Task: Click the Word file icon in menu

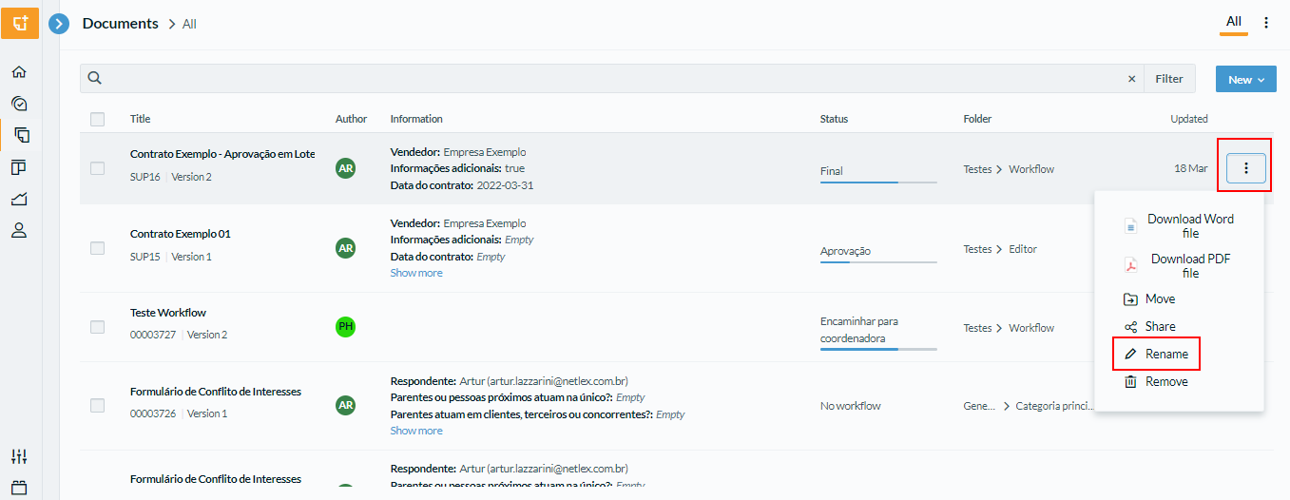Action: (x=1131, y=226)
